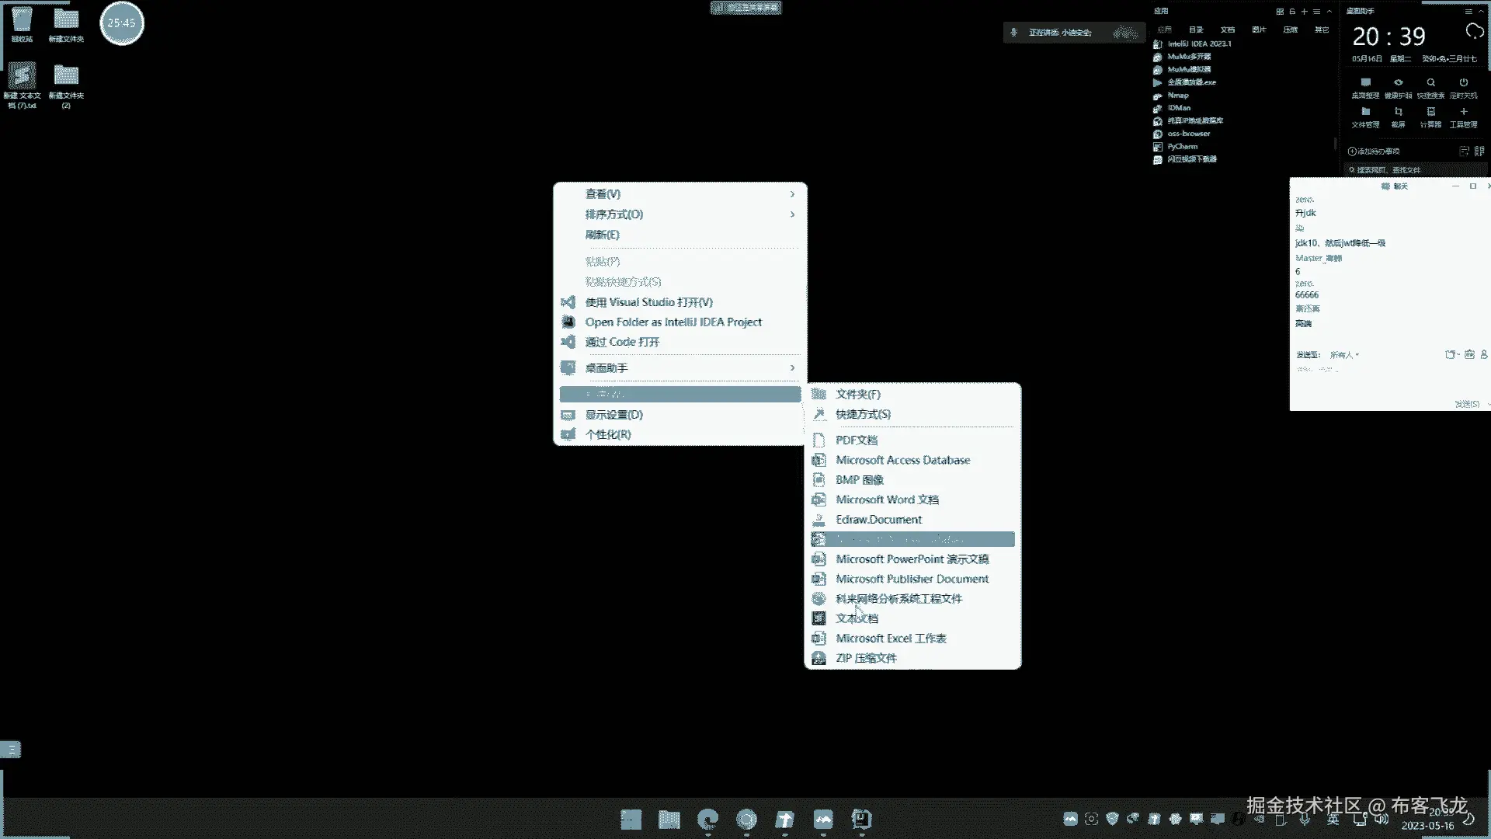This screenshot has width=1491, height=839.
Task: Open PyCharm from the application list
Action: pos(1182,147)
